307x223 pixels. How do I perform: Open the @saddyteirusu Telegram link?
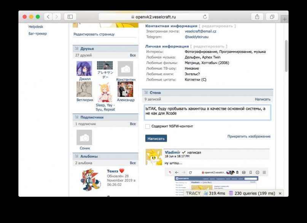click(197, 37)
